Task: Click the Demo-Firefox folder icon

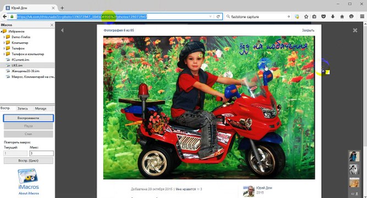Action: [8, 37]
